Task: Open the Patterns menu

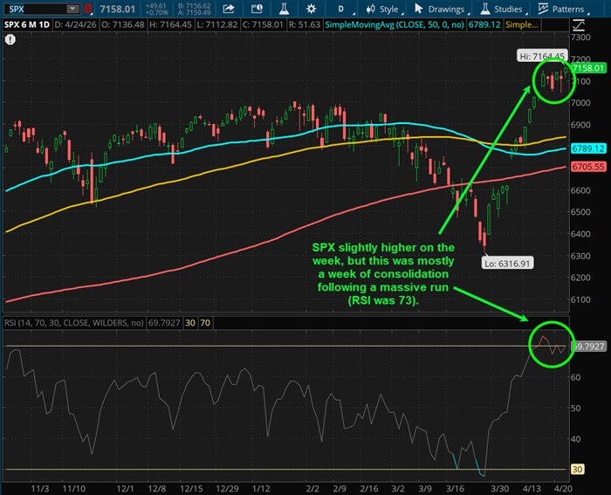Action: pos(562,9)
